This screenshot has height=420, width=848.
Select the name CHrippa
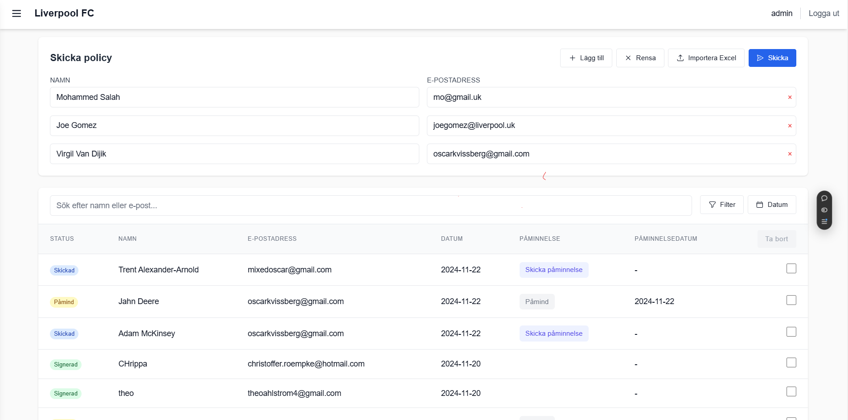133,364
